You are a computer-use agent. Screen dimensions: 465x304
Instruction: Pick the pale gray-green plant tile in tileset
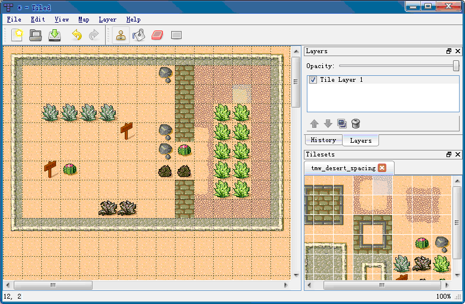point(402,263)
